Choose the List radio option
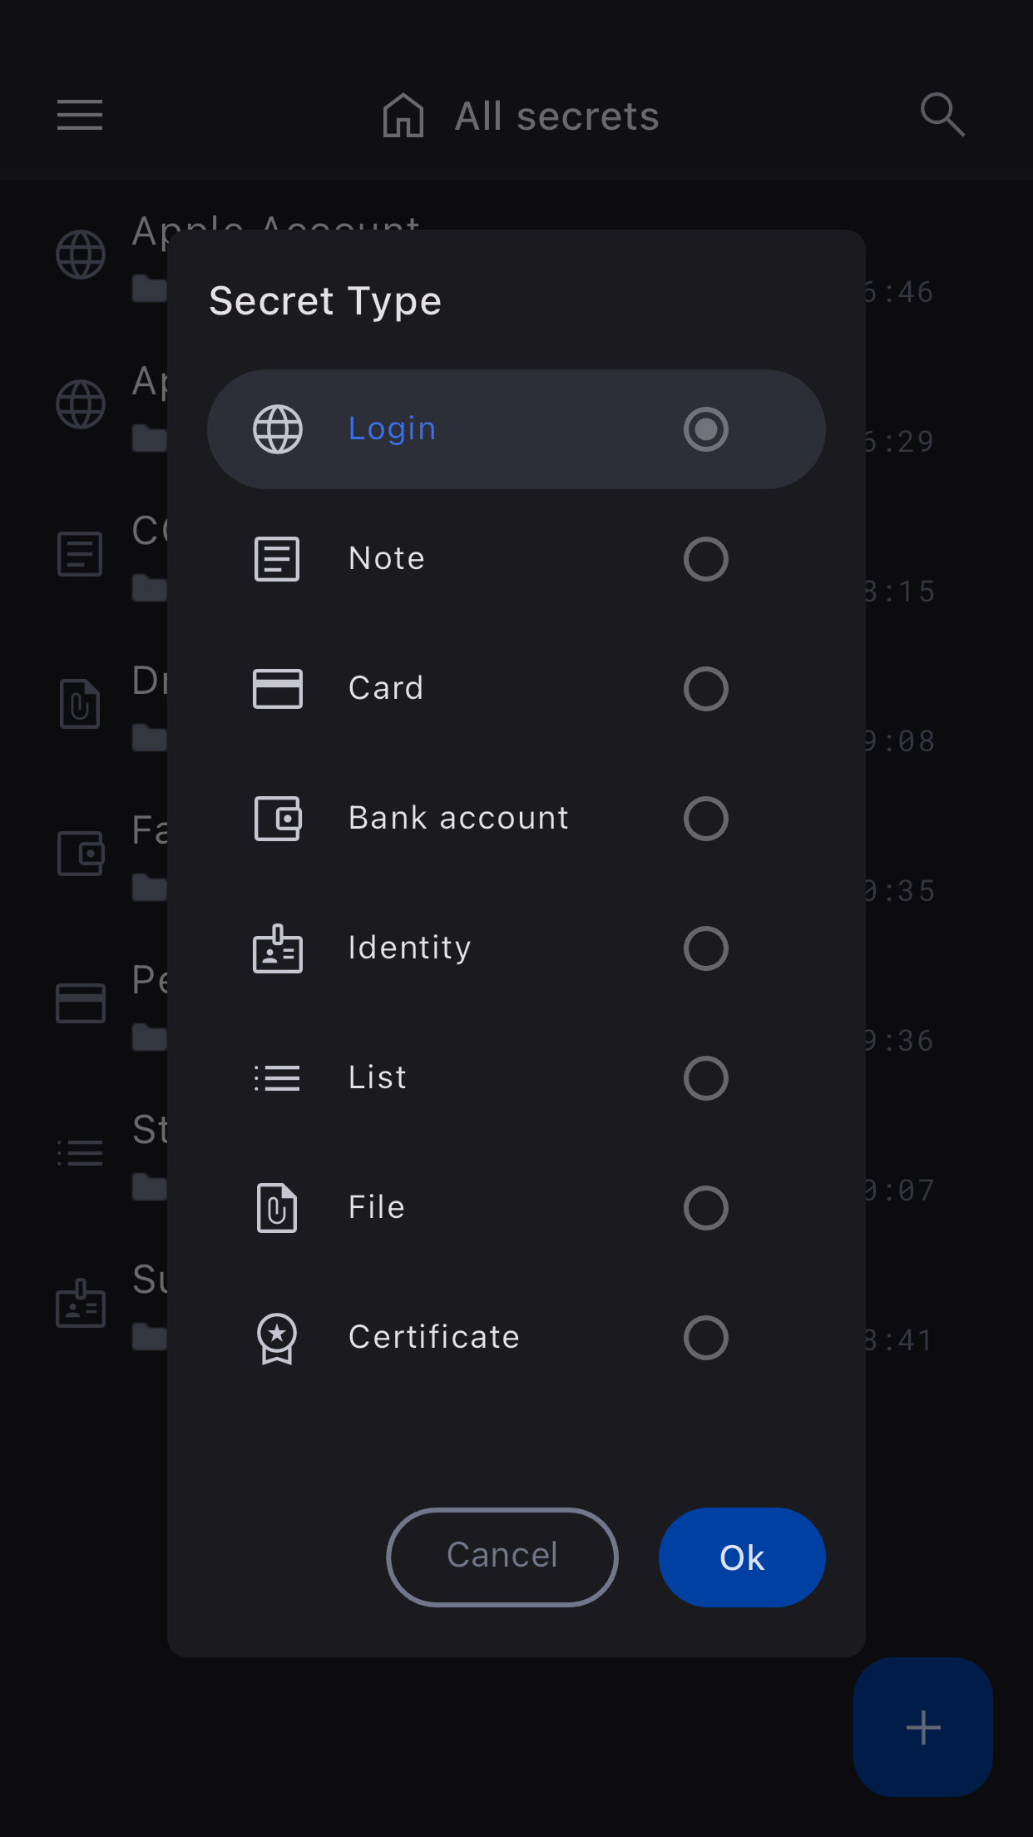 pyautogui.click(x=705, y=1078)
